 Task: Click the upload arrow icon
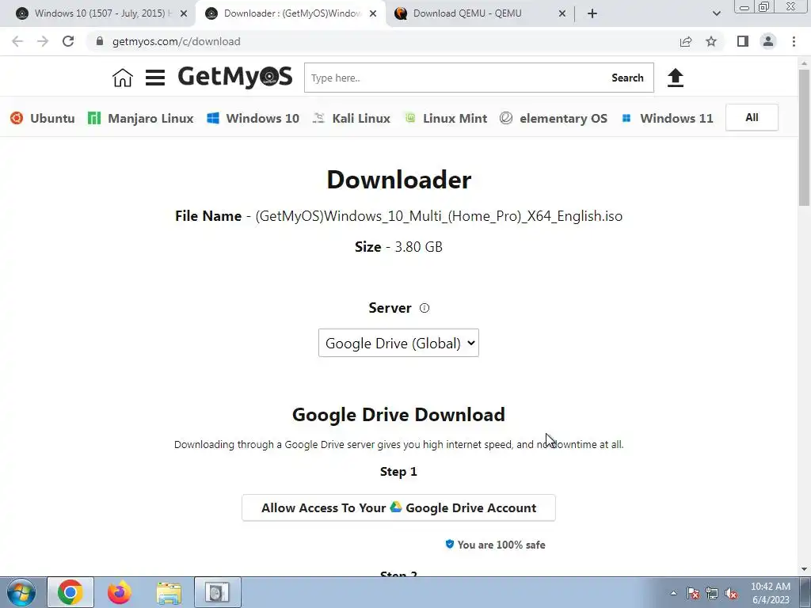(675, 78)
